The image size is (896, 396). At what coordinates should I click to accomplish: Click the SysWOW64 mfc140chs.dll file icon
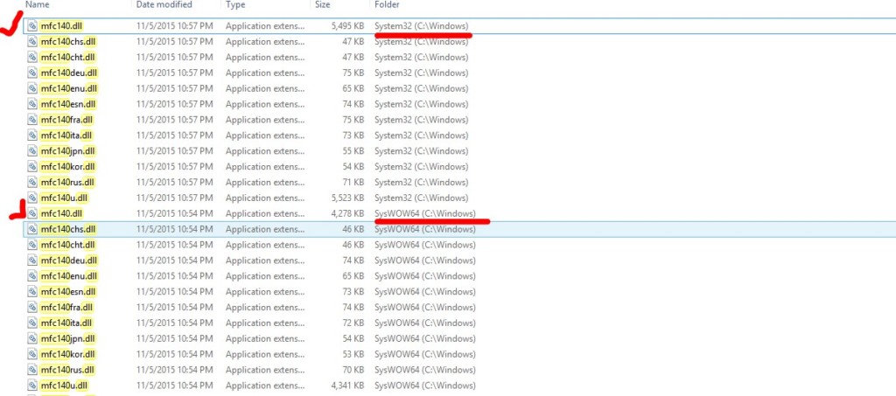(32, 229)
